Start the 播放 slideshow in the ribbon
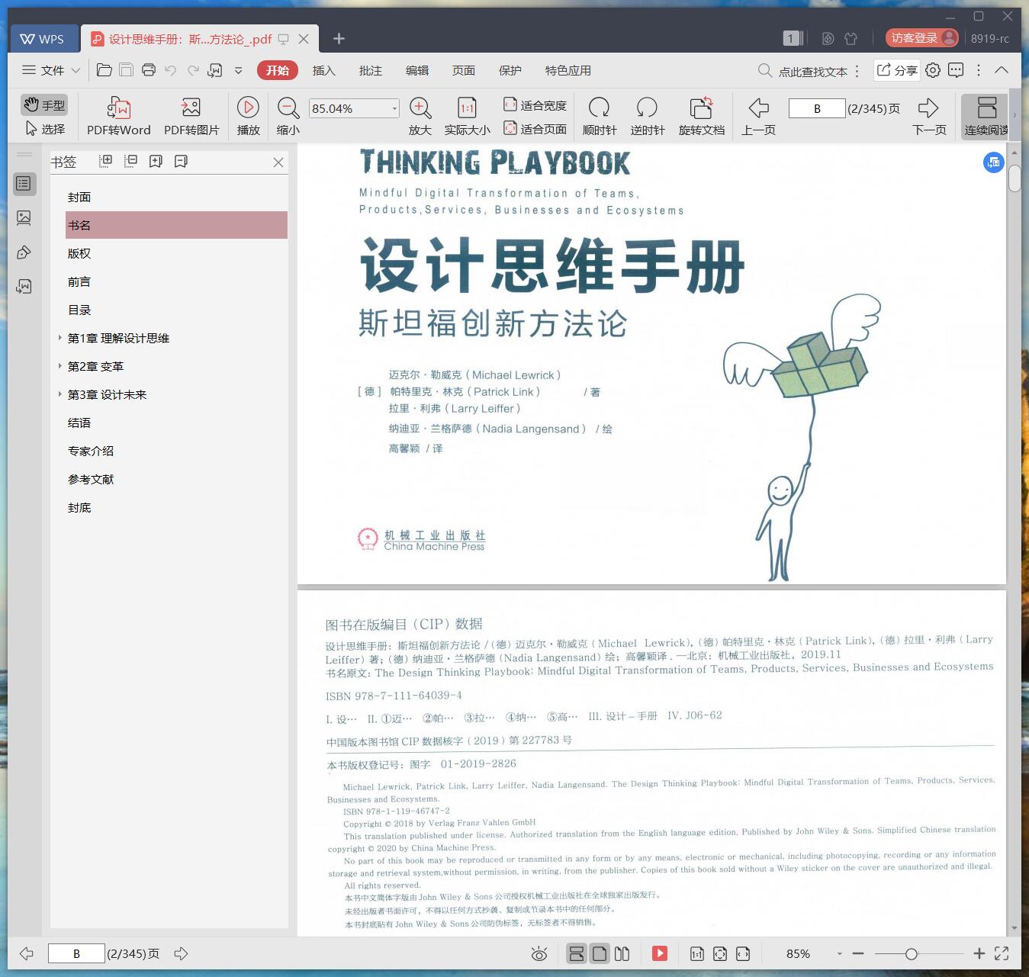 coord(248,116)
